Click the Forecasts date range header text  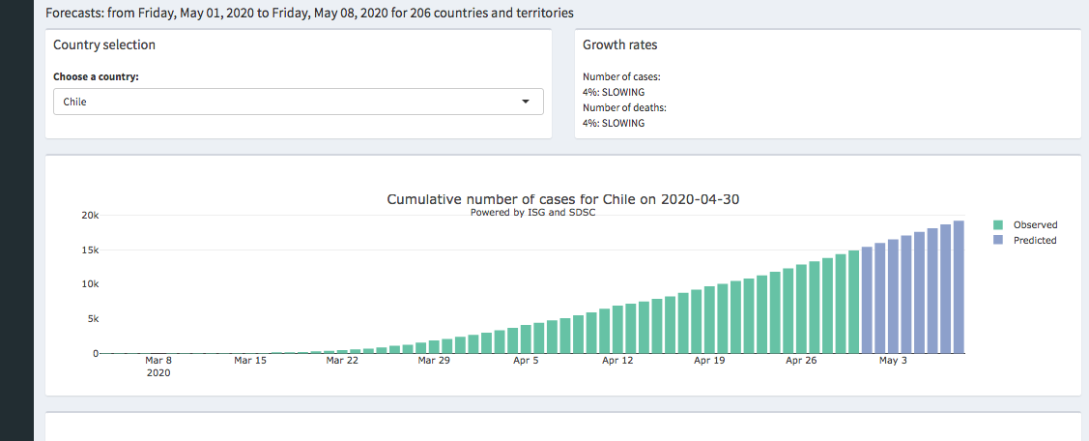[x=309, y=14]
